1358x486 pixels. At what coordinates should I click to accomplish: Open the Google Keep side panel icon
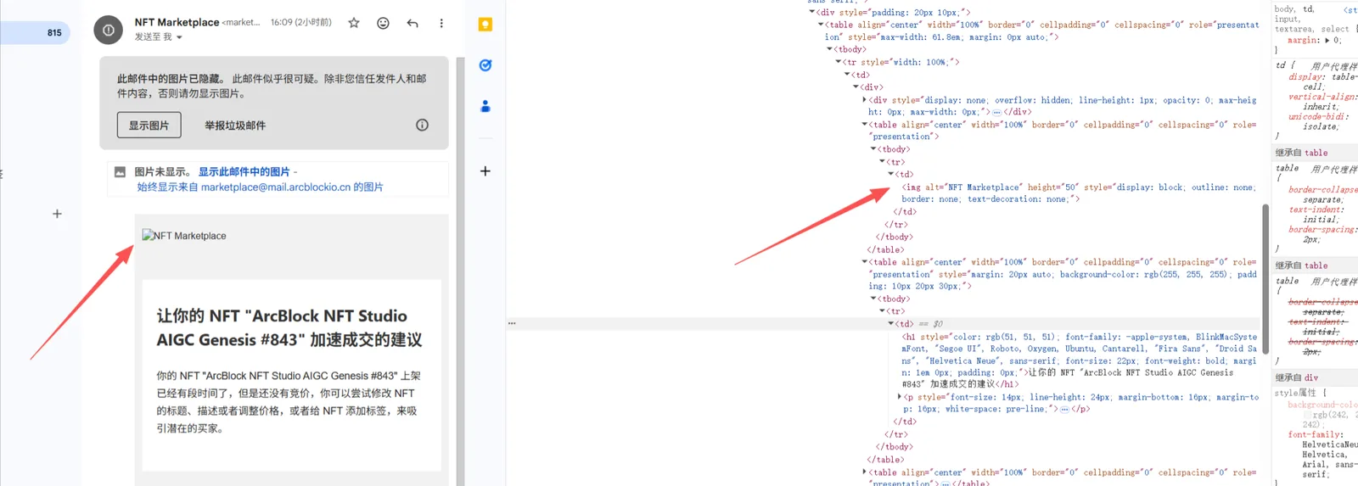pos(485,25)
